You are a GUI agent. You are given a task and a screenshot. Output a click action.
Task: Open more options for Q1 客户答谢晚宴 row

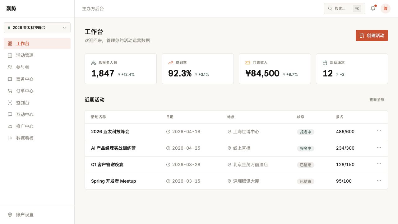tap(379, 164)
